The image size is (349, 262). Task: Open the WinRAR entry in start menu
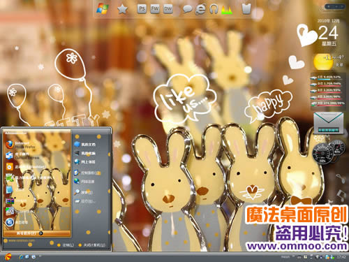16,201
